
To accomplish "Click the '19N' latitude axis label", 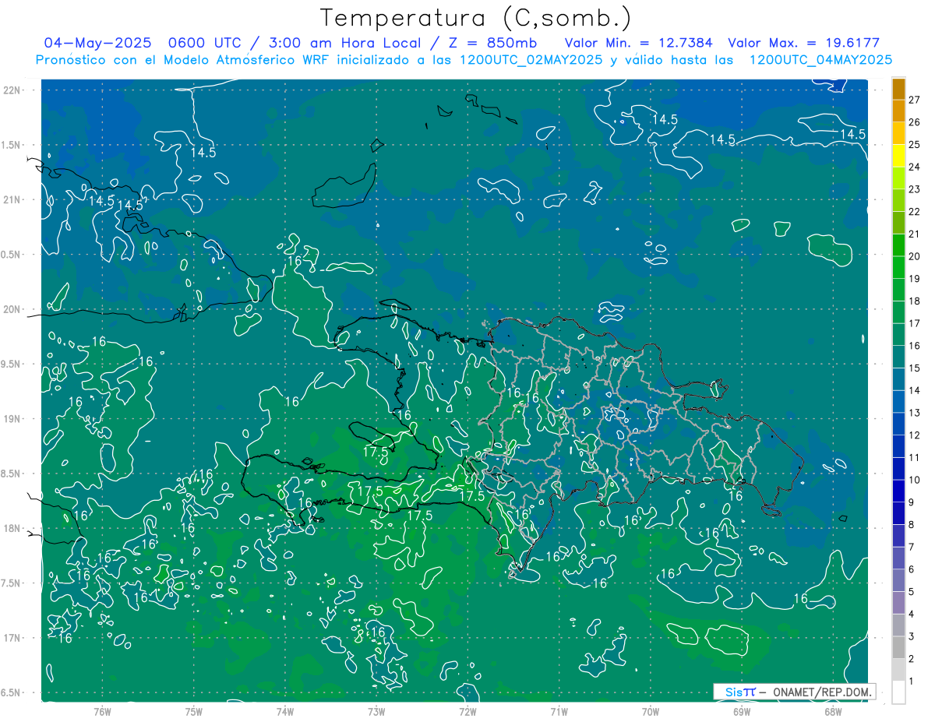I will coord(12,419).
